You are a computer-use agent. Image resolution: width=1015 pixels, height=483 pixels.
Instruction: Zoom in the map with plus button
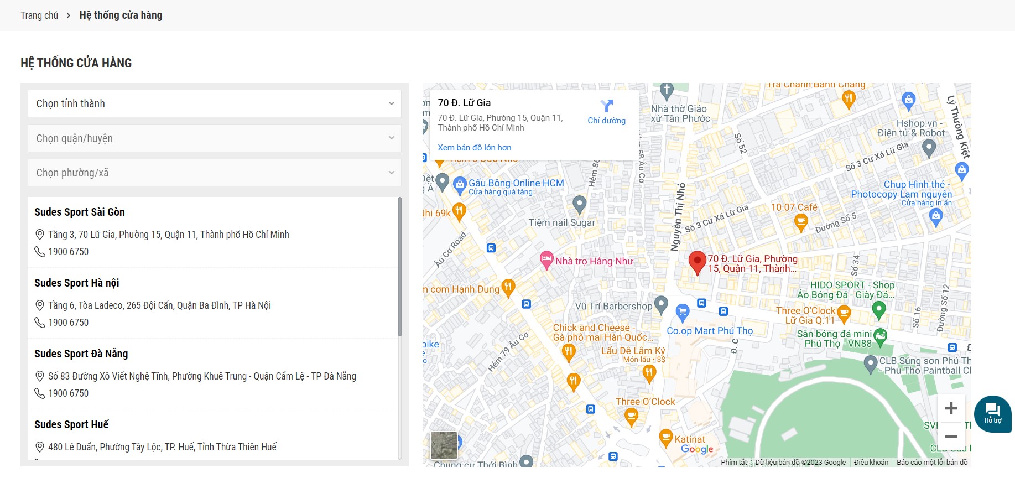[951, 408]
